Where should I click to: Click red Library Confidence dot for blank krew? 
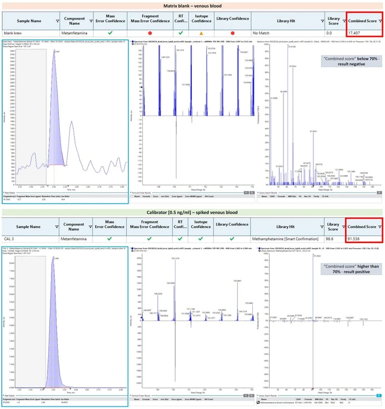pos(233,33)
